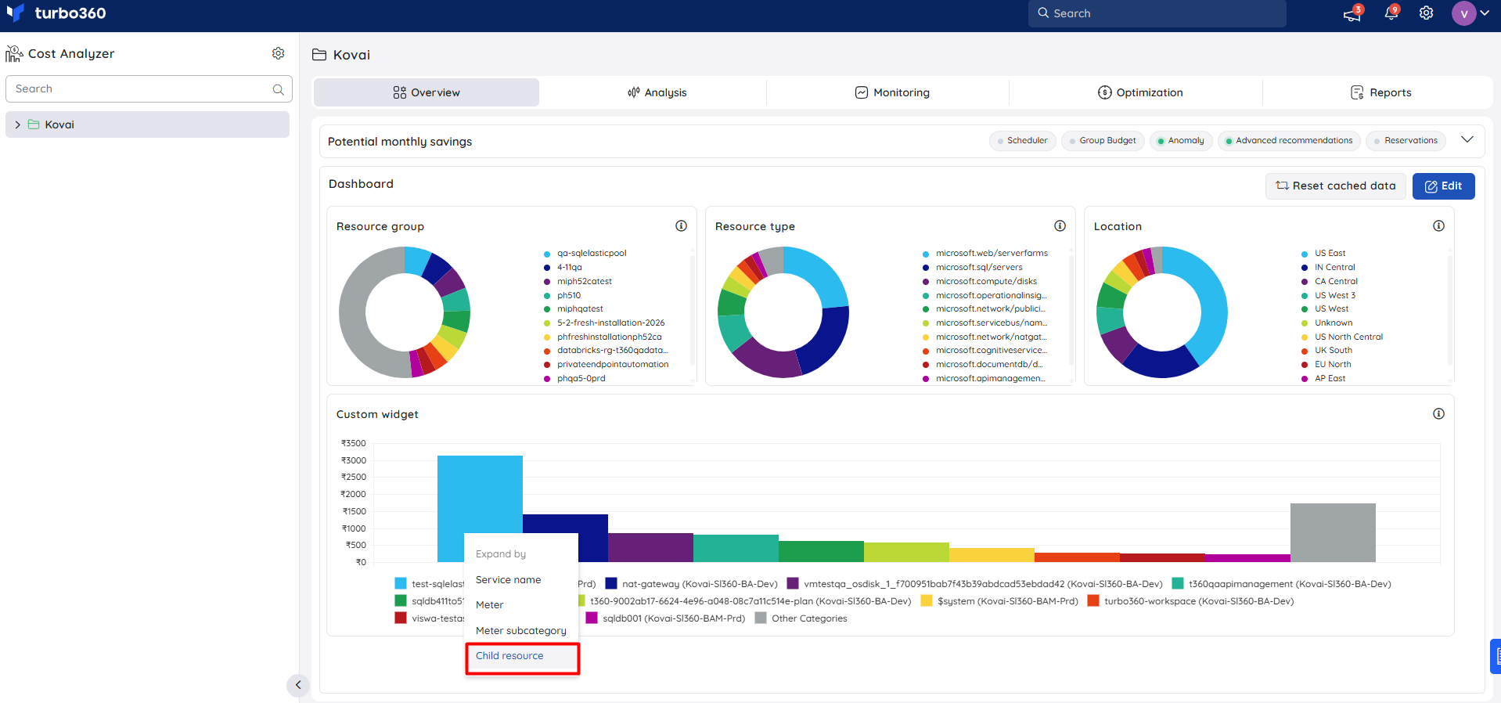Choose Child resource option
Screen dimensions: 1501x703
point(522,656)
